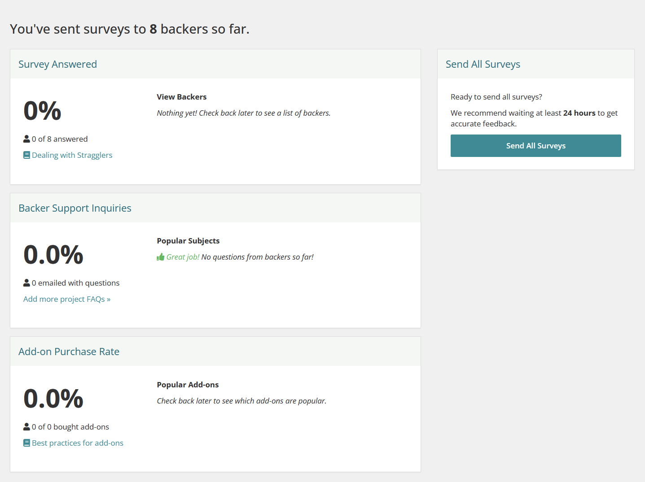645x482 pixels.
Task: Click the book icon beside Dealing with Stragglers
Action: [26, 155]
